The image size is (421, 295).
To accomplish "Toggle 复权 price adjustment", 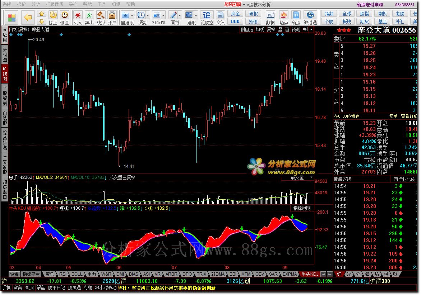I will point(271,29).
